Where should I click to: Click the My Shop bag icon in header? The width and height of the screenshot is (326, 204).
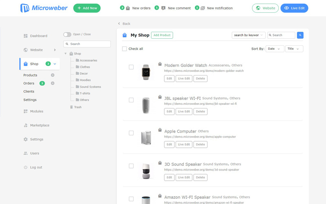pyautogui.click(x=125, y=35)
